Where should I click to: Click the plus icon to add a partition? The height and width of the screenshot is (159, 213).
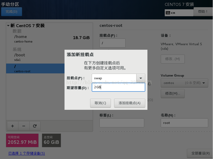pos(13,126)
